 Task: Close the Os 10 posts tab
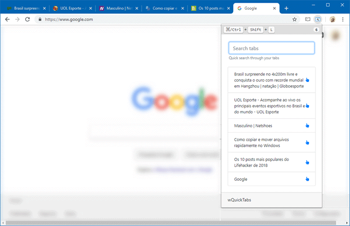click(x=228, y=8)
